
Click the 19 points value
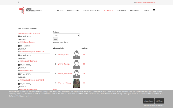[84, 64]
